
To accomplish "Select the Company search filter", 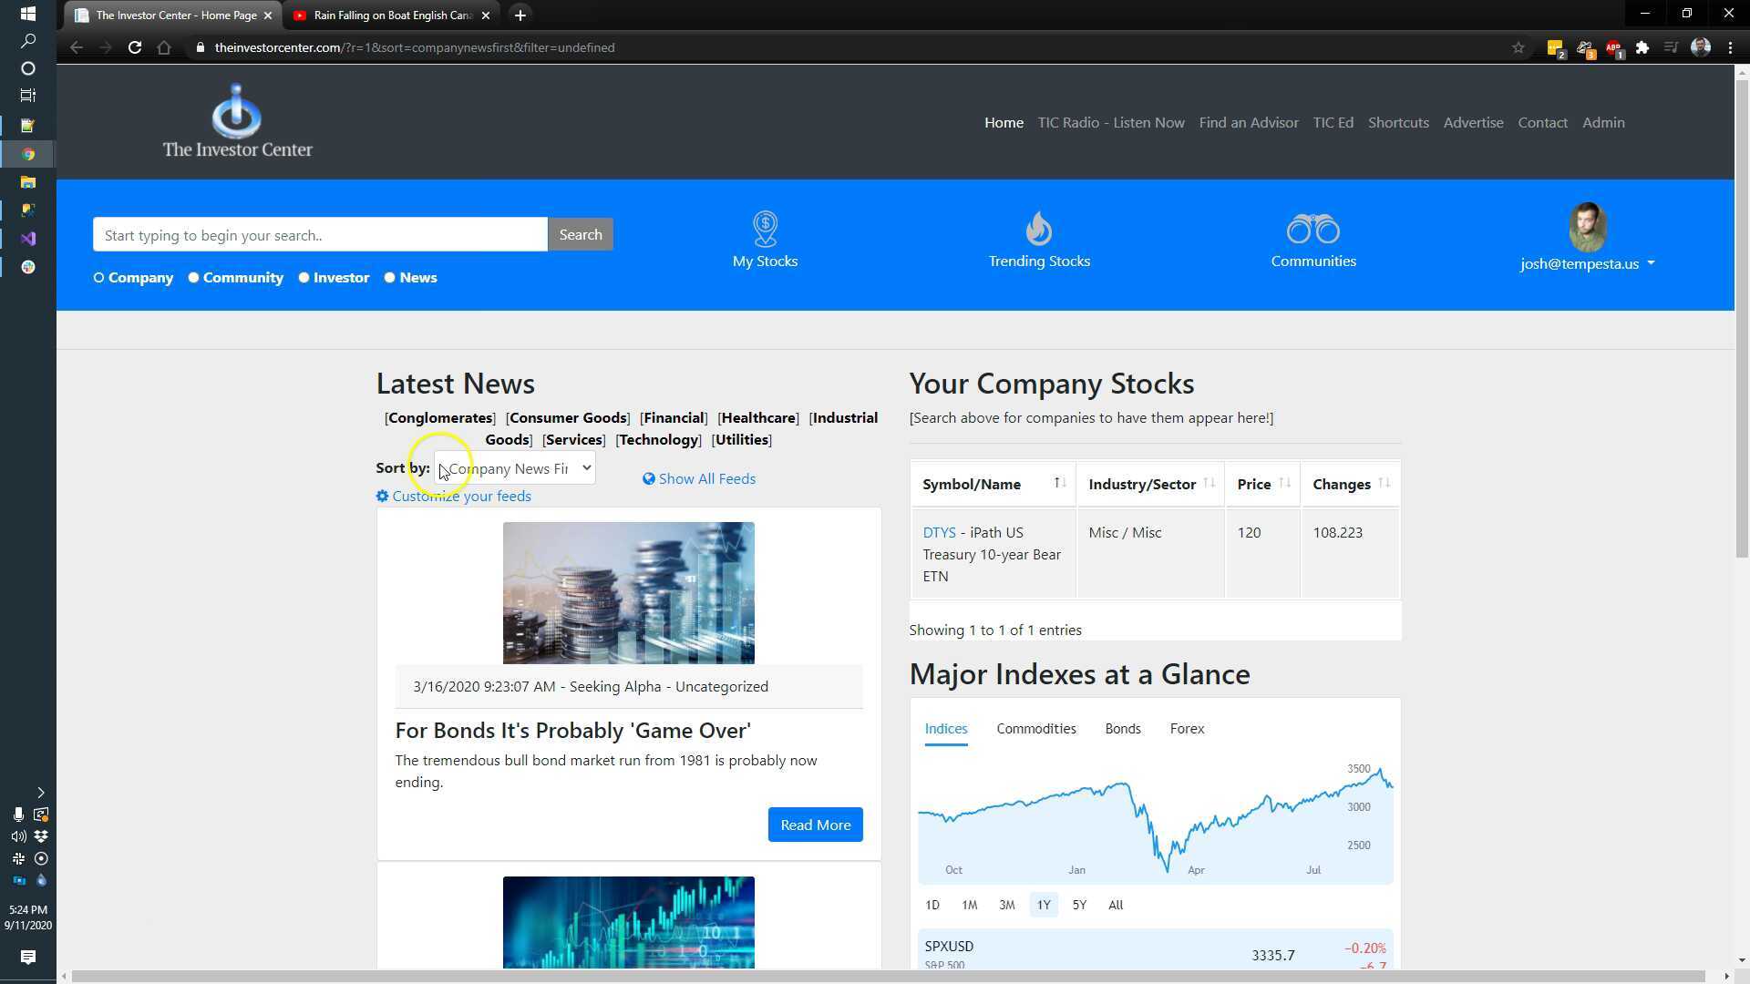I will (98, 277).
